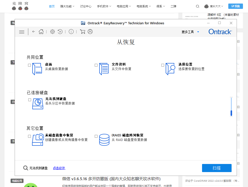Expand the 佣系 nav dropdown
Image resolution: width=248 pixels, height=187 pixels.
pyautogui.click(x=161, y=6)
